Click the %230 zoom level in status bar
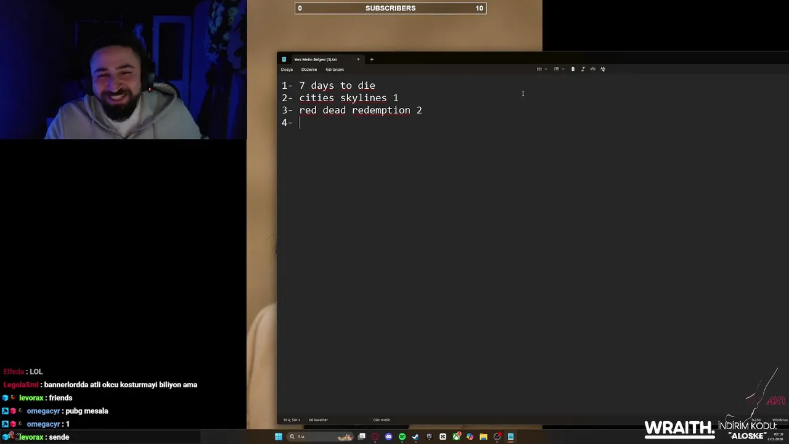 point(755,420)
